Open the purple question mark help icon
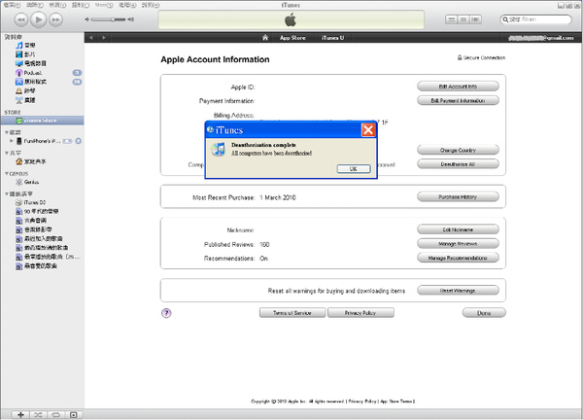The width and height of the screenshot is (583, 420). tap(166, 313)
